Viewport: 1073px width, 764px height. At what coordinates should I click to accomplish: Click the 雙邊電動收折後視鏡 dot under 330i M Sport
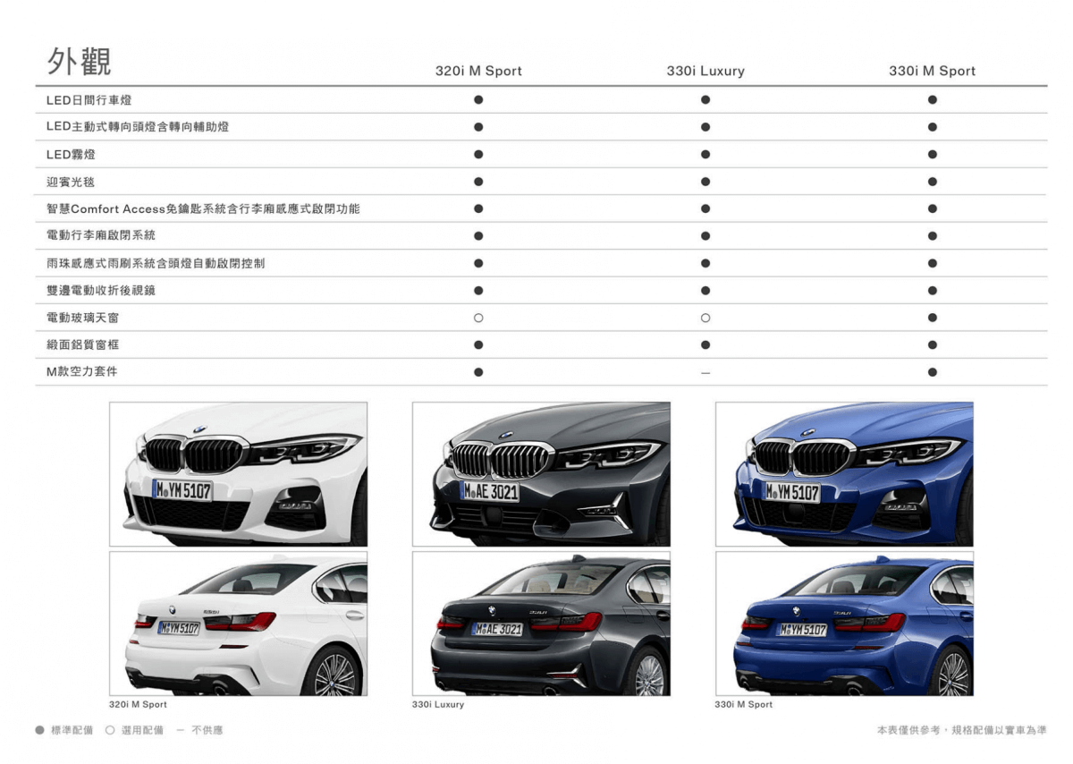coord(933,291)
